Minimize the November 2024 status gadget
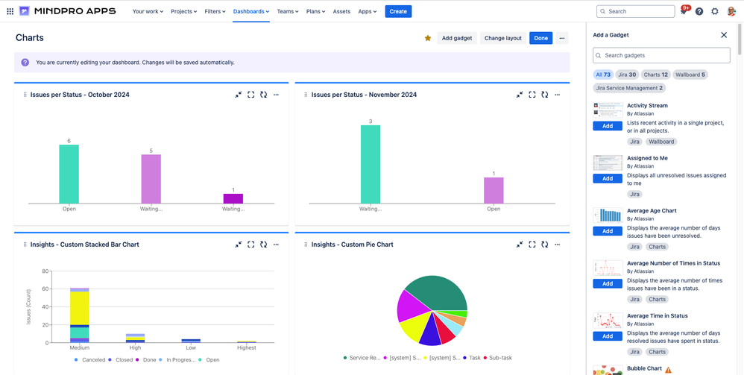 pos(520,95)
